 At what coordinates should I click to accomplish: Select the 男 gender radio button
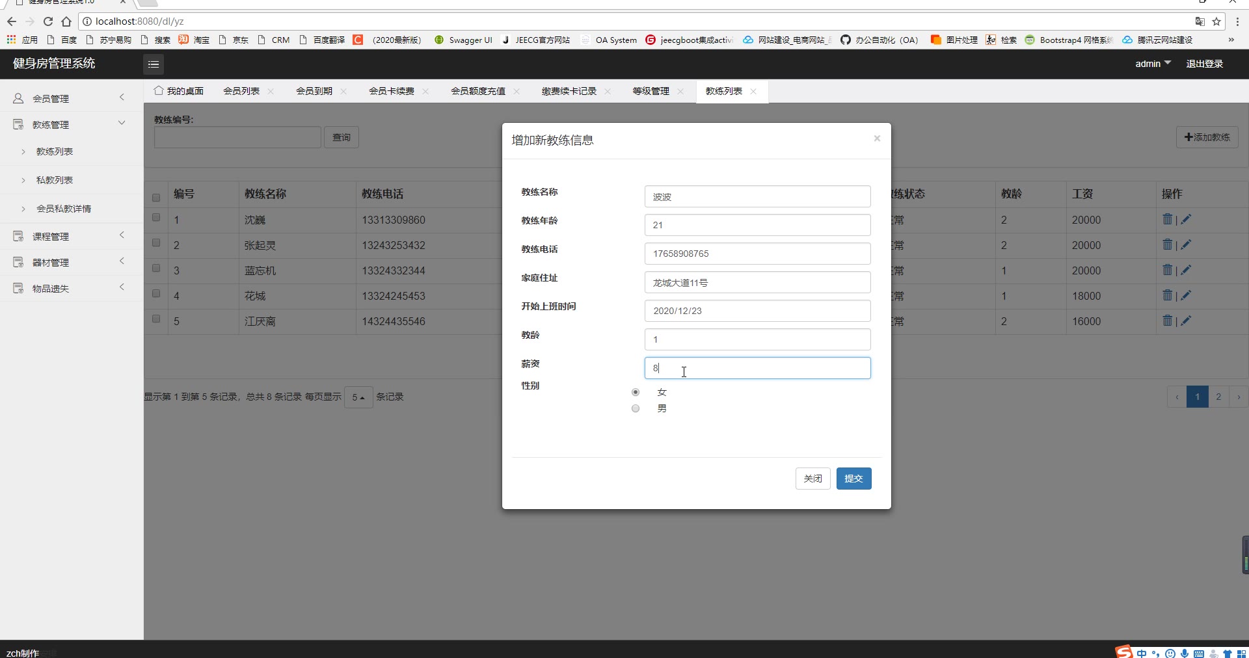click(636, 408)
